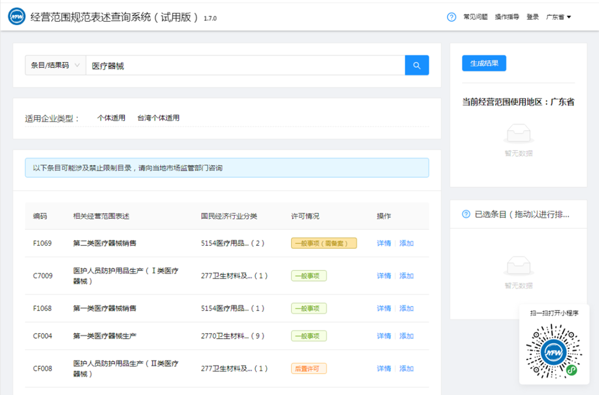
Task: Open 详情 for row CF008
Action: click(384, 369)
